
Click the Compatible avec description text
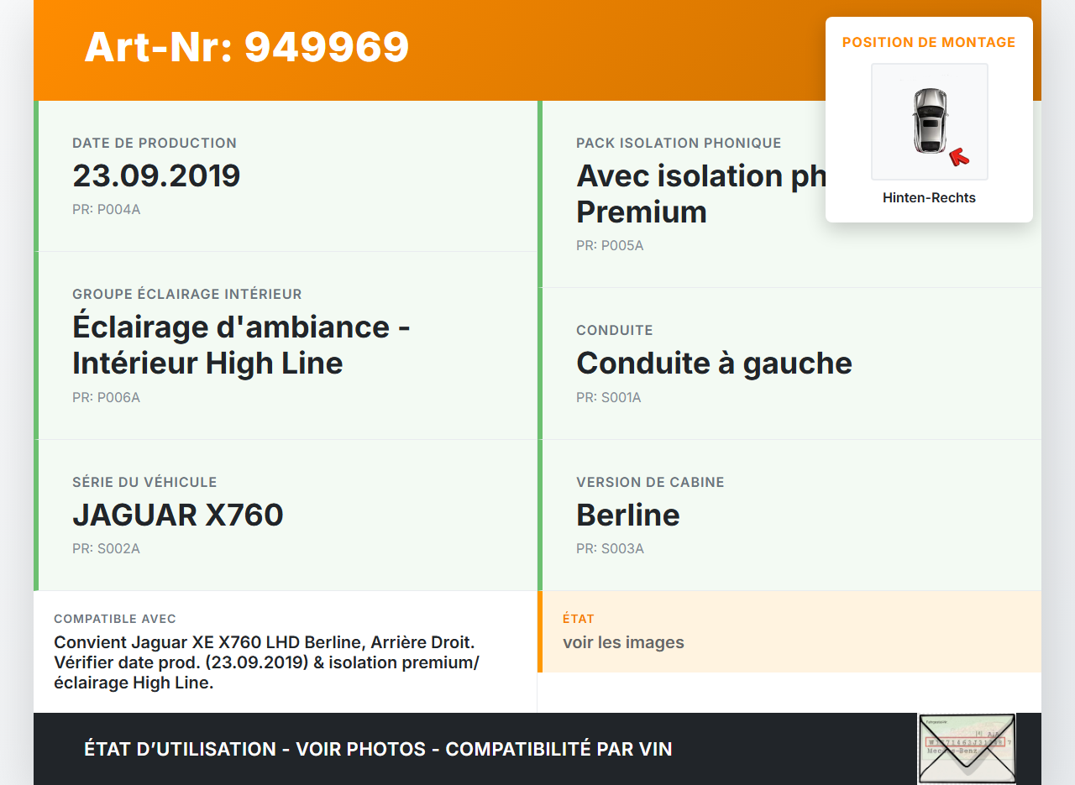point(266,662)
